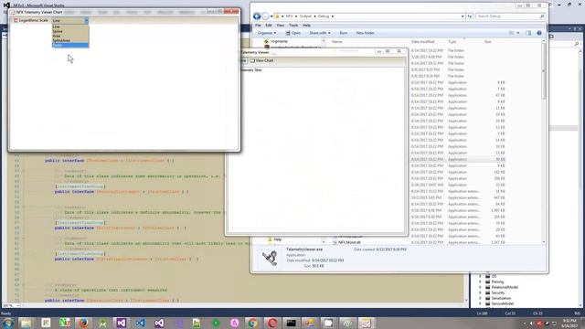This screenshot has height=329, width=585.
Task: Choose Area in the chart type list
Action: point(70,36)
